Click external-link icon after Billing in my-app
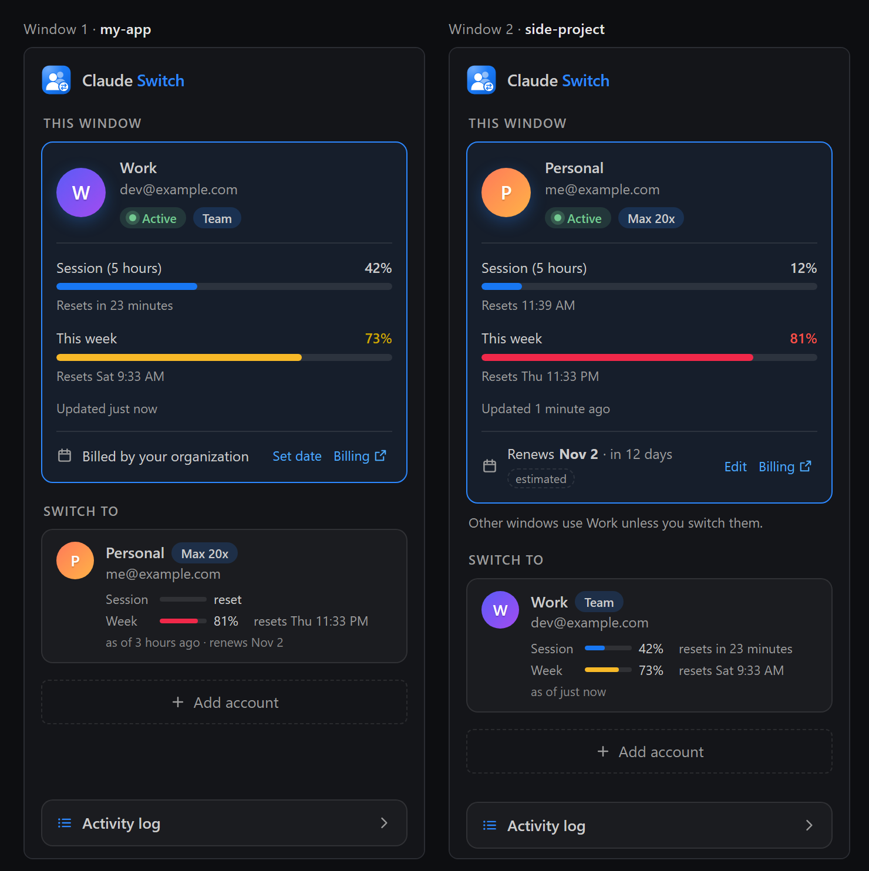Viewport: 869px width, 871px height. click(380, 455)
